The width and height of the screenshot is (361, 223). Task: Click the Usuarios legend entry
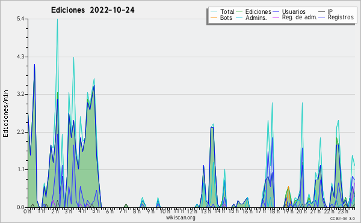pyautogui.click(x=289, y=11)
